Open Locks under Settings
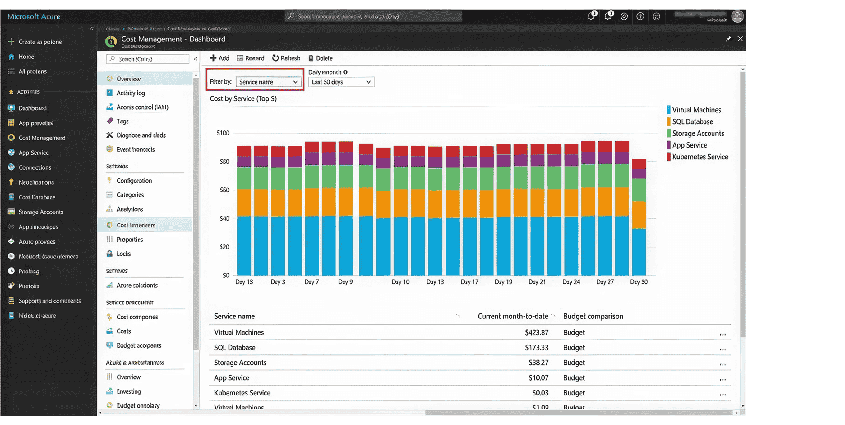 [x=124, y=253]
